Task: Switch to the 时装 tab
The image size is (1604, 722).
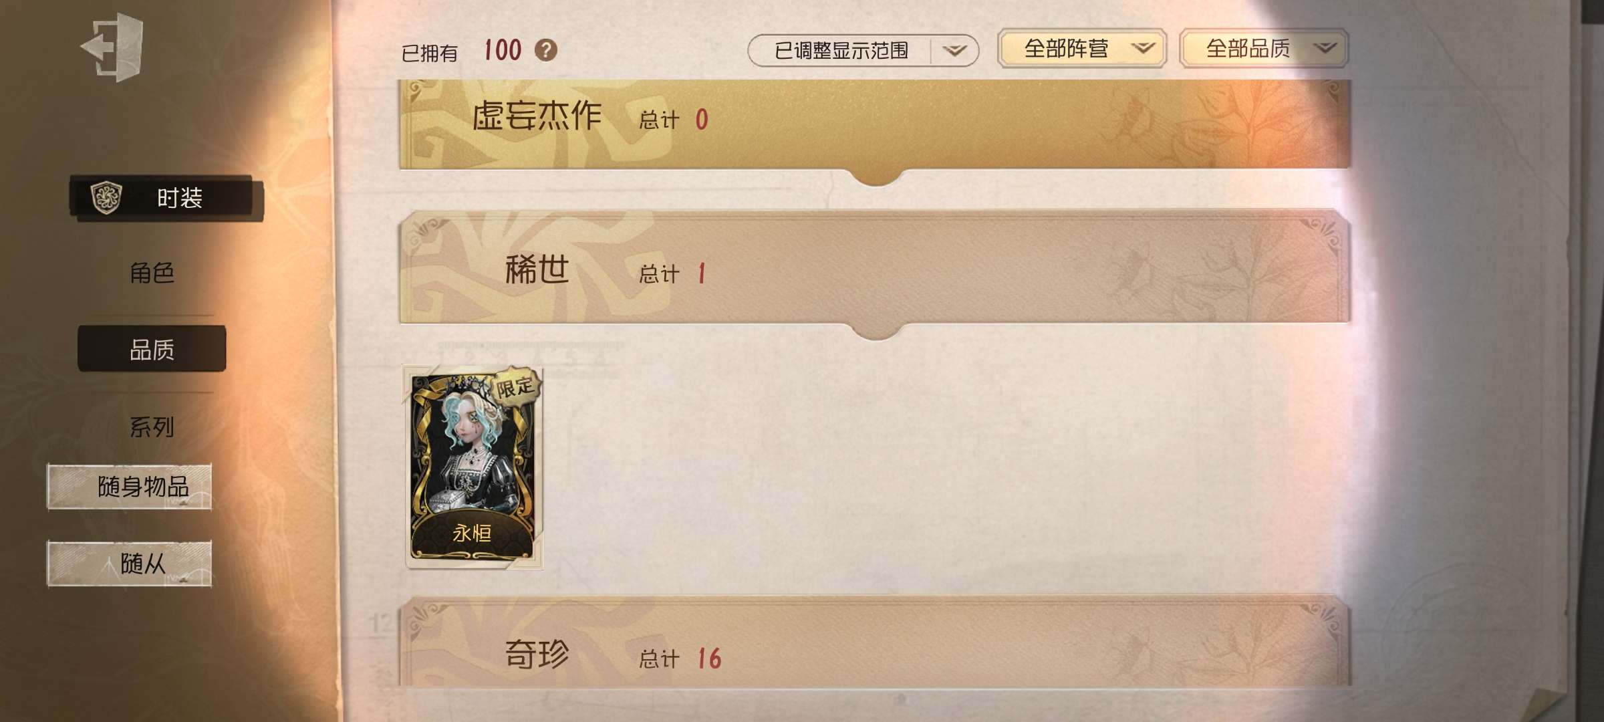Action: click(166, 198)
